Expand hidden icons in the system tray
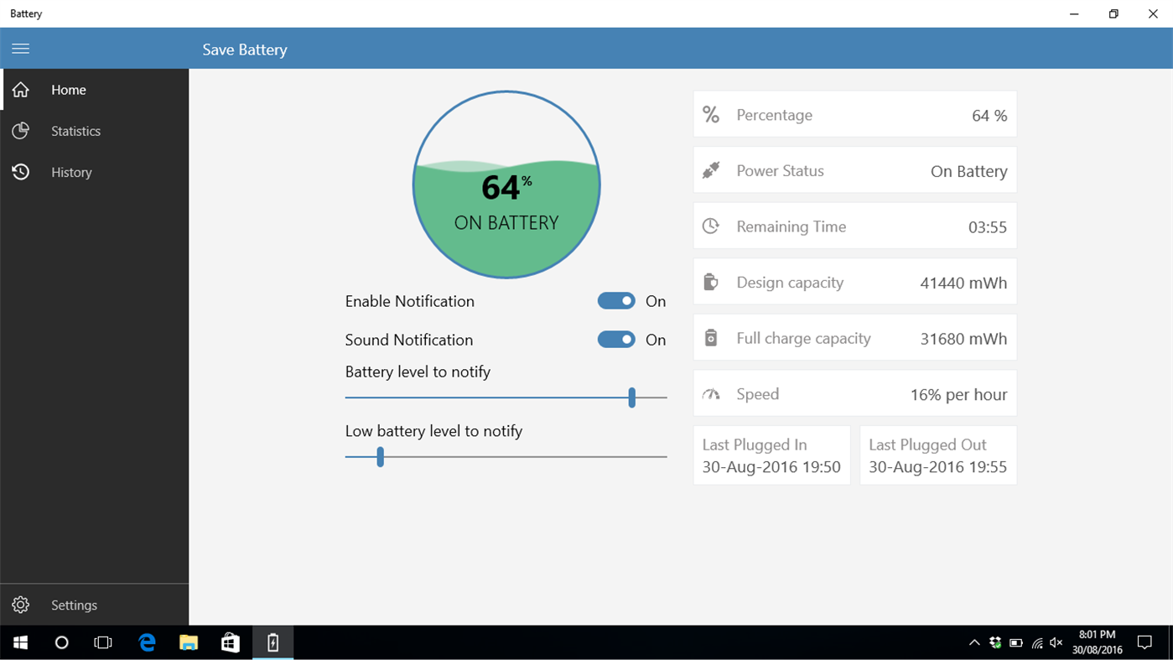Screen dimensions: 1173x660 click(974, 642)
